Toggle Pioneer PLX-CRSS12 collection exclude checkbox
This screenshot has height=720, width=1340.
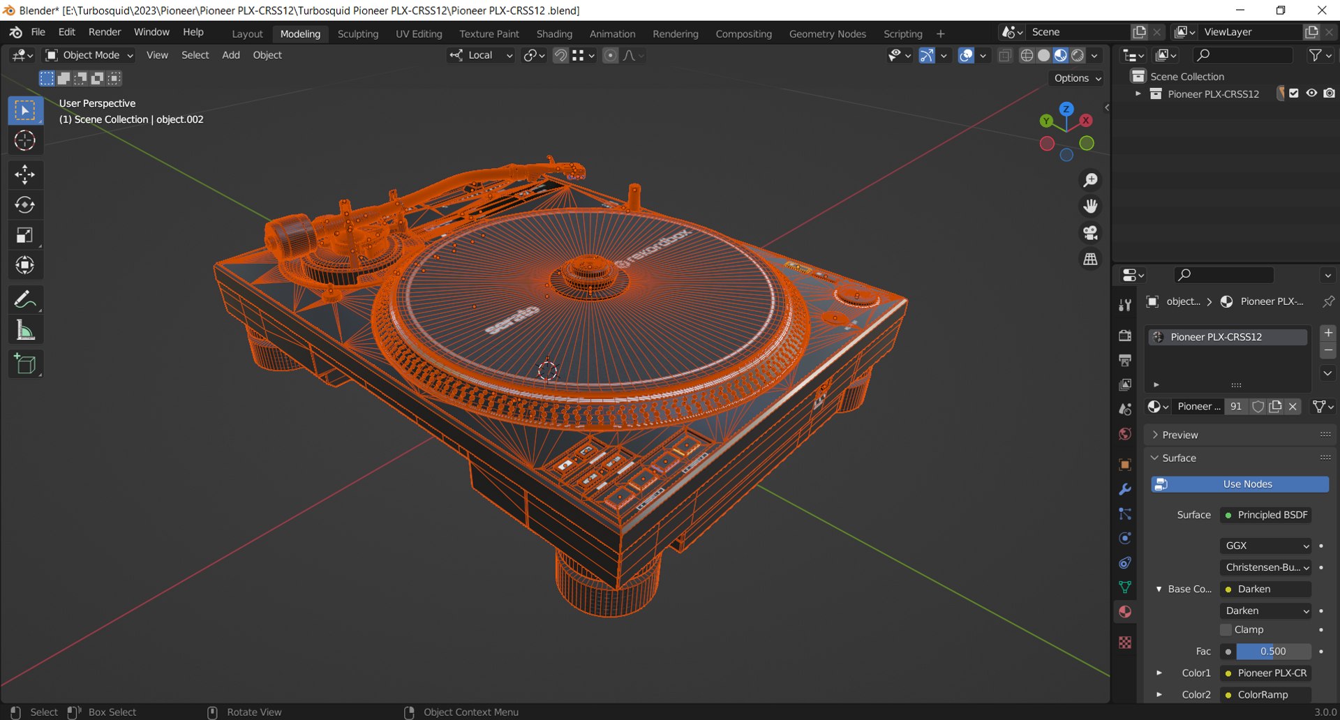pos(1294,93)
